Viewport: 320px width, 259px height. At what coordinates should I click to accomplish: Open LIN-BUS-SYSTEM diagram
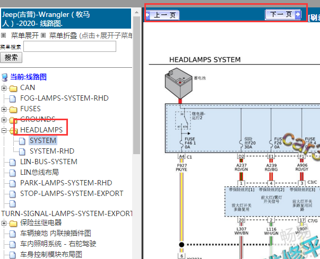click(49, 162)
